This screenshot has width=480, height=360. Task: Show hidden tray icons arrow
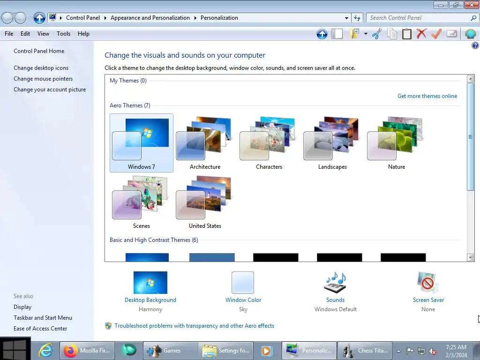click(x=398, y=351)
